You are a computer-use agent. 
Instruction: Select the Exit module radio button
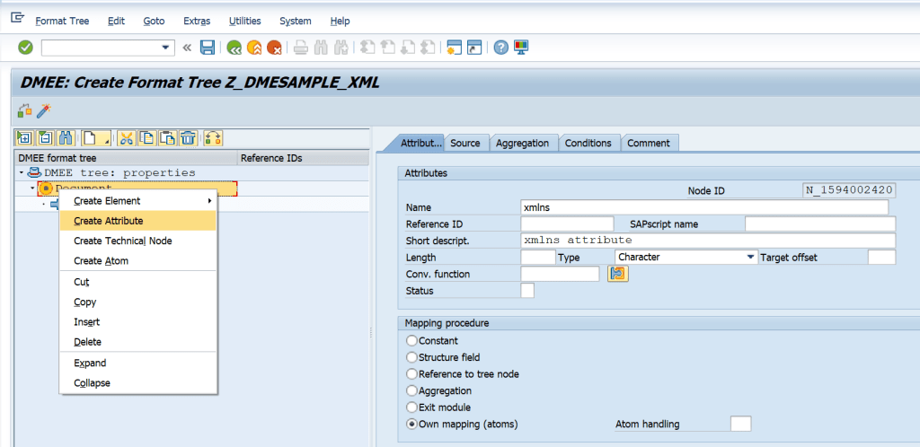pos(411,408)
